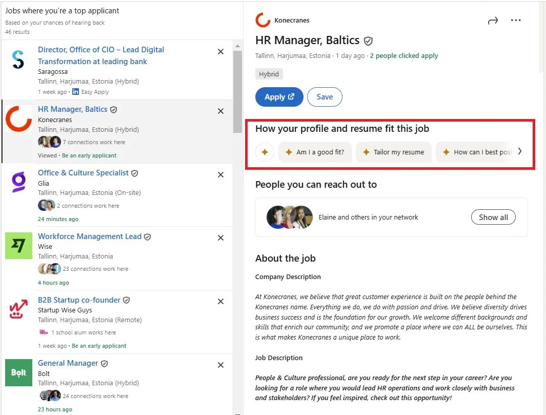546x415 pixels.
Task: Click '2 people clicked apply' text
Action: [x=404, y=56]
